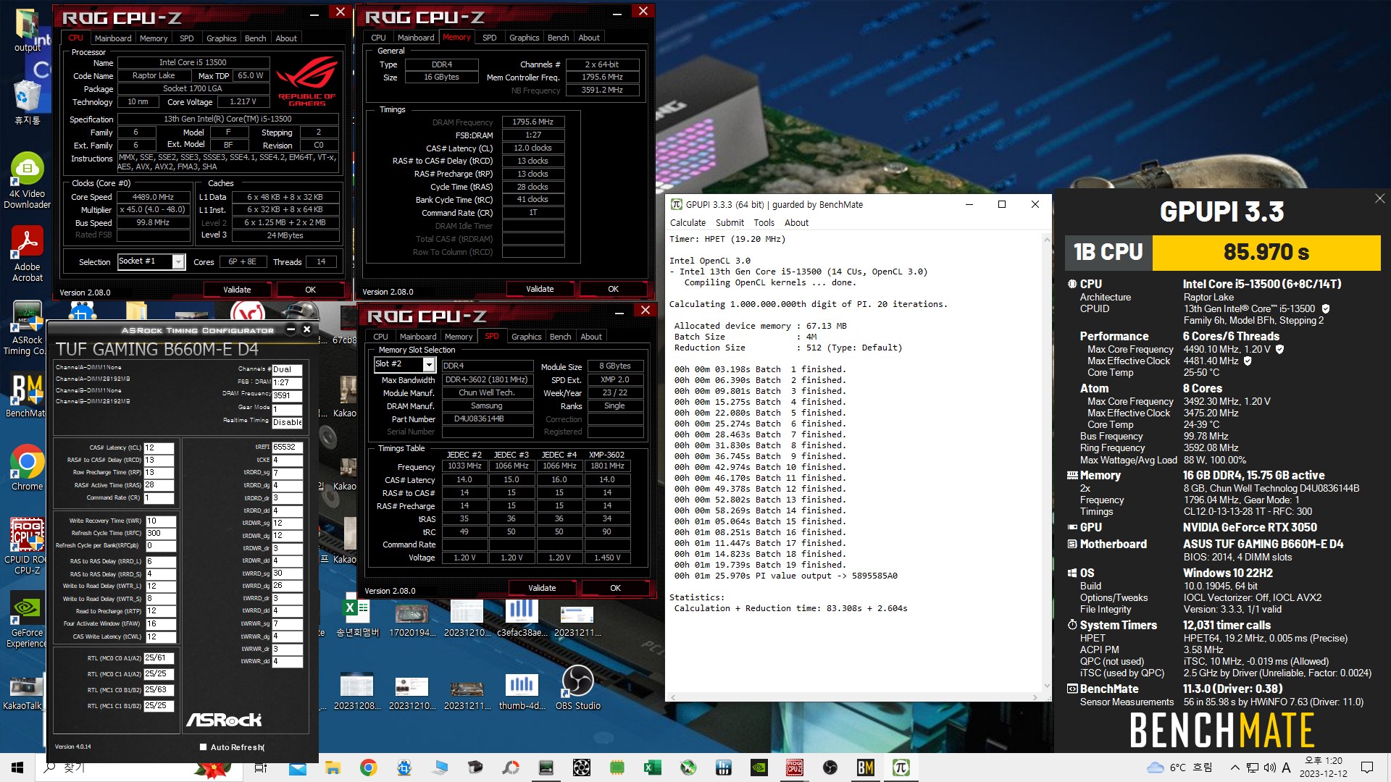
Task: Click the GPUPI horizontal scrollbar left arrow
Action: (x=672, y=697)
